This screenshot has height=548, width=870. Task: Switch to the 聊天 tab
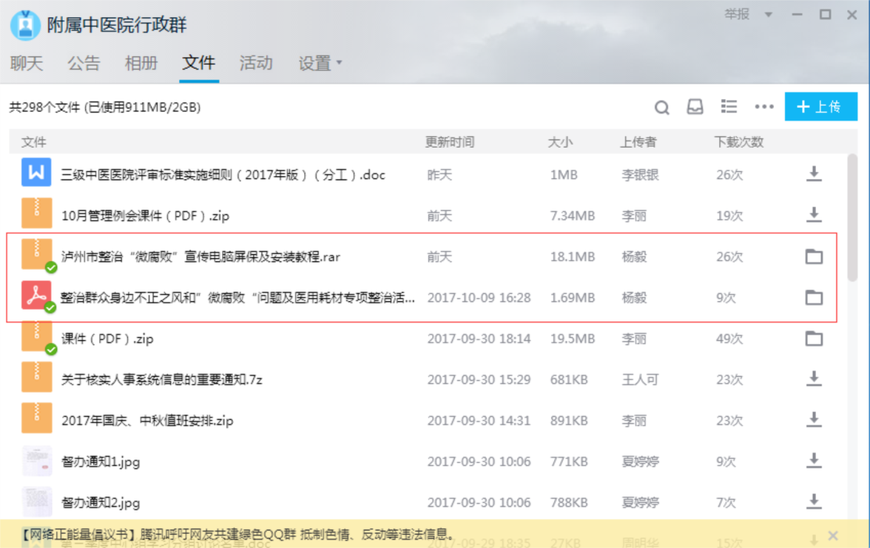pyautogui.click(x=27, y=63)
